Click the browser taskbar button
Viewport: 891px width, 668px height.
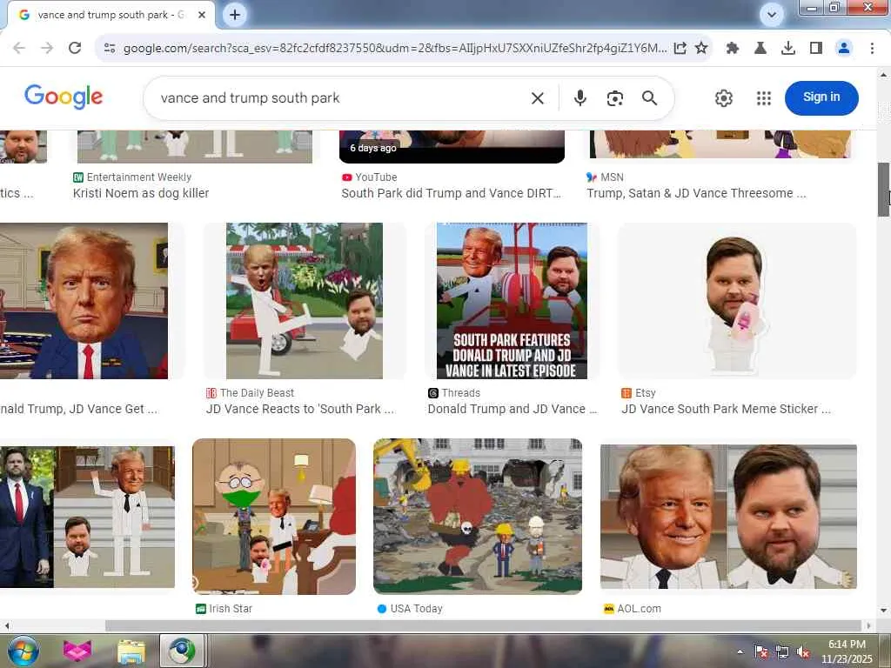coord(181,651)
